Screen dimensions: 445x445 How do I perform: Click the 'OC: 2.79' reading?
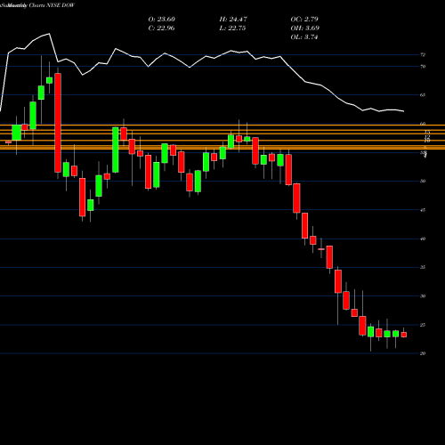(304, 20)
